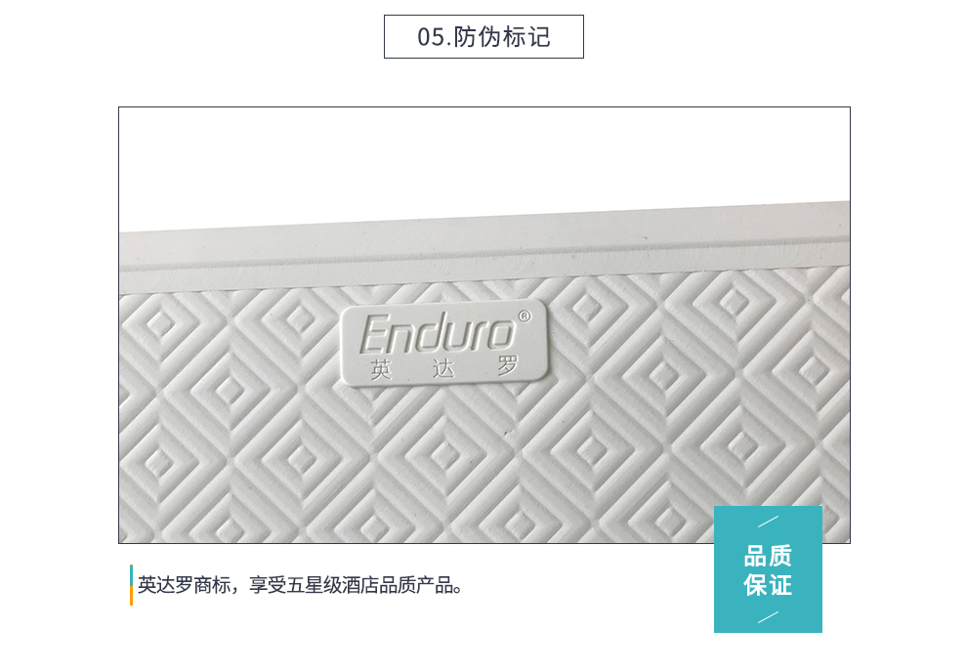
Task: Click the 保证 text in the badge
Action: point(768,585)
